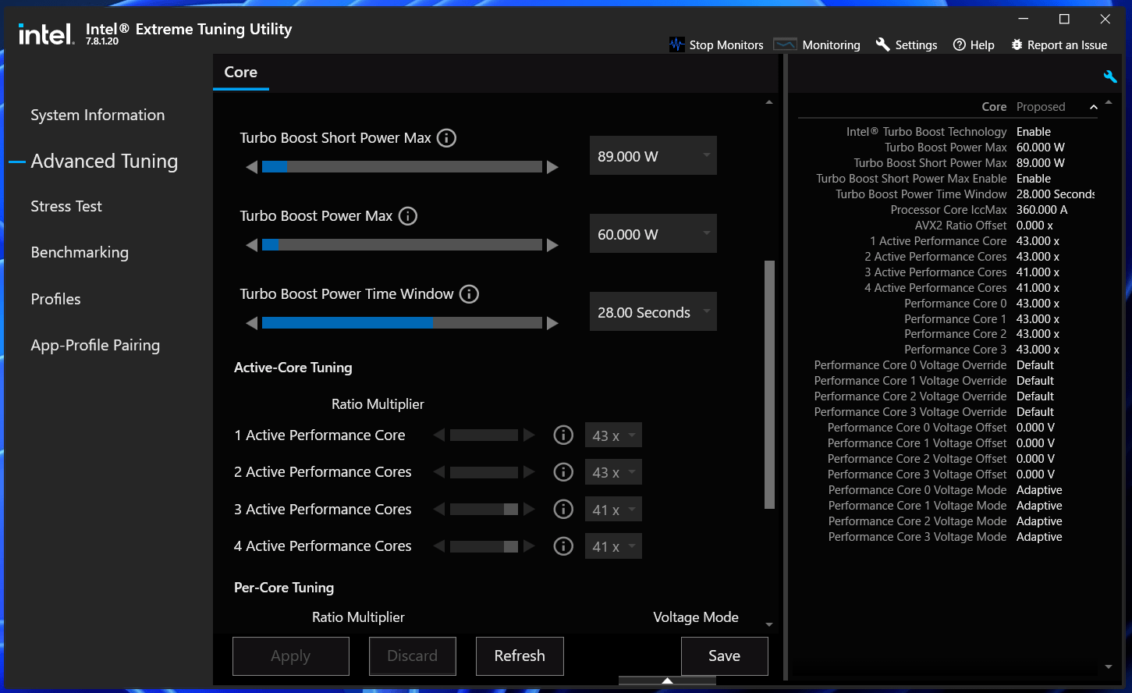
Task: Decrease Turbo Boost Power Time Window with left arrow
Action: [251, 323]
